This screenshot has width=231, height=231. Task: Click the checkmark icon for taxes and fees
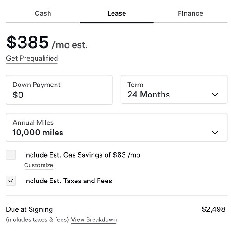(x=11, y=181)
